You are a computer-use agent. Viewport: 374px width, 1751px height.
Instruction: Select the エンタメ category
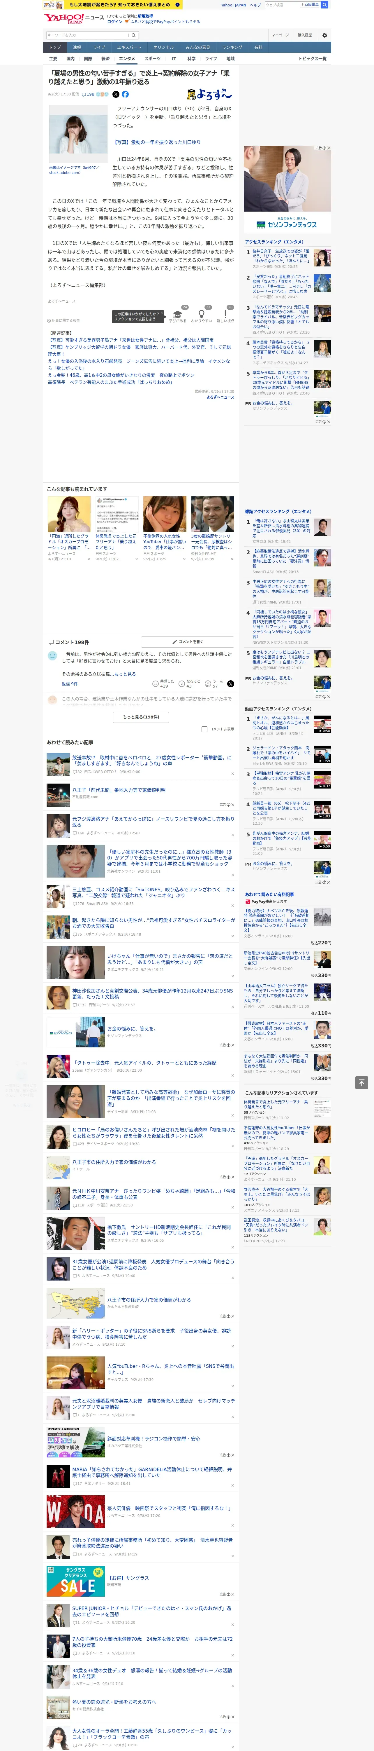pos(127,59)
